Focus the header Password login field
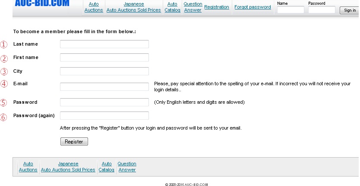The height and width of the screenshot is (186, 360). click(322, 10)
